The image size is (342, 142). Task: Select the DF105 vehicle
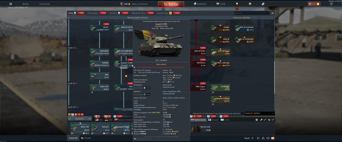pyautogui.click(x=100, y=28)
